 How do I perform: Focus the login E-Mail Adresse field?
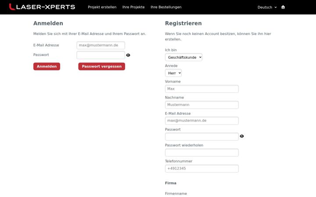101,45
